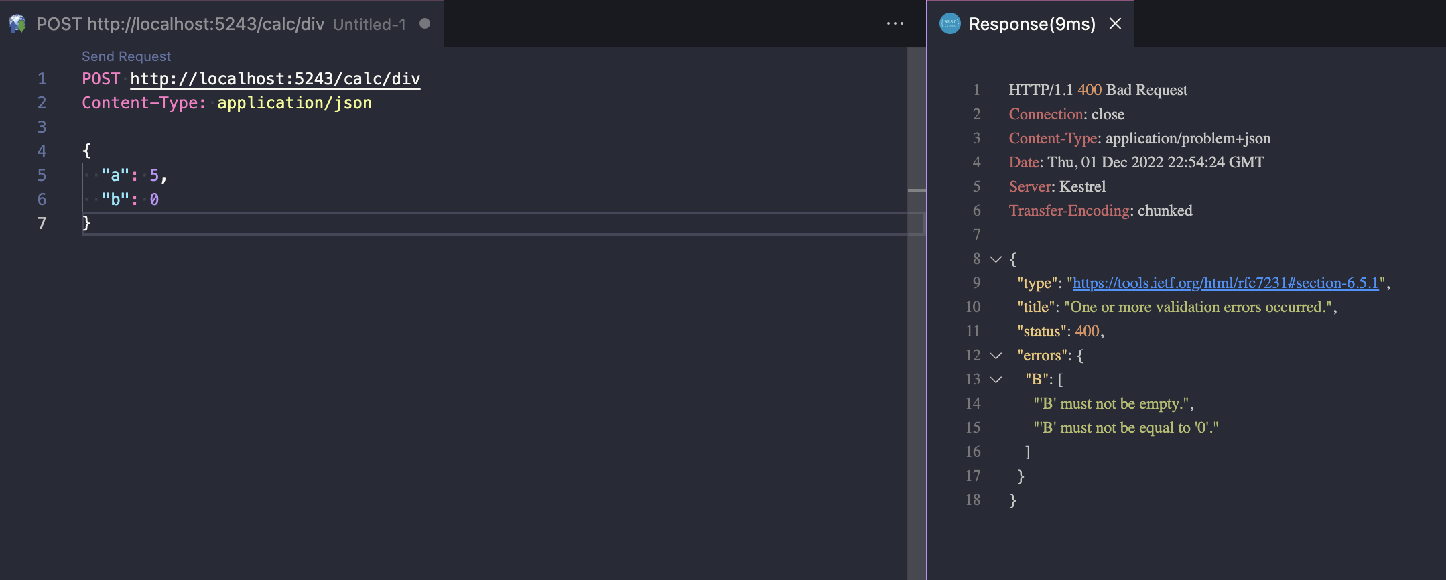Click the "status": 400 line in the response body
This screenshot has height=580, width=1446.
[1061, 331]
